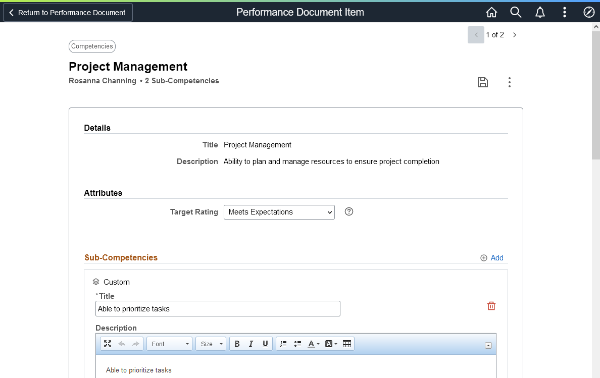The width and height of the screenshot is (600, 378).
Task: Save the Project Management item
Action: (x=482, y=82)
